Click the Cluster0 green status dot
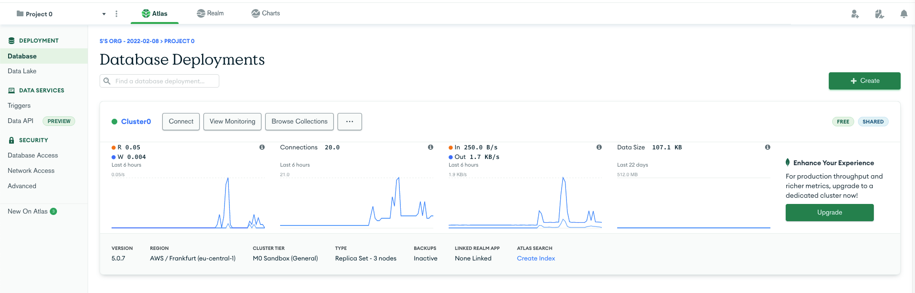915x293 pixels. click(x=114, y=122)
